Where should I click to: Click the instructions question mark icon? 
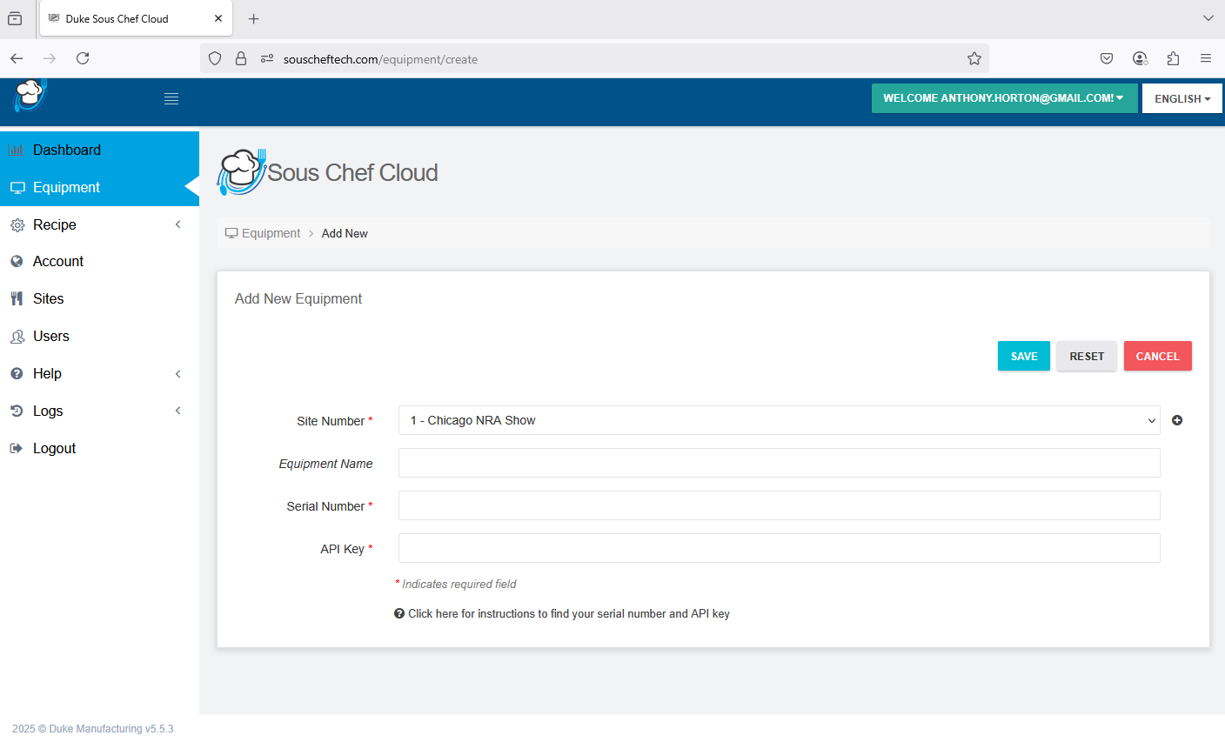[x=399, y=613]
